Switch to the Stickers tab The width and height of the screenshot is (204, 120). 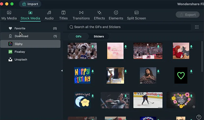(99, 36)
